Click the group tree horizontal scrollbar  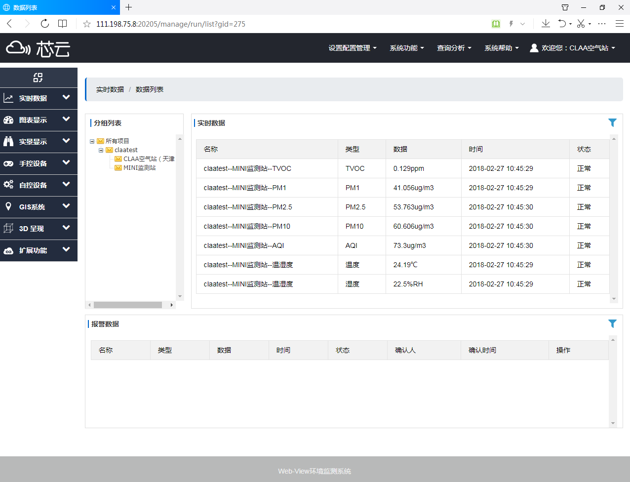tap(128, 305)
